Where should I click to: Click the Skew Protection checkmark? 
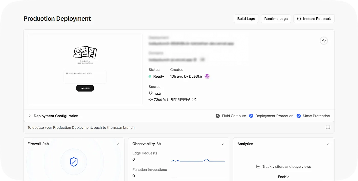(x=299, y=116)
